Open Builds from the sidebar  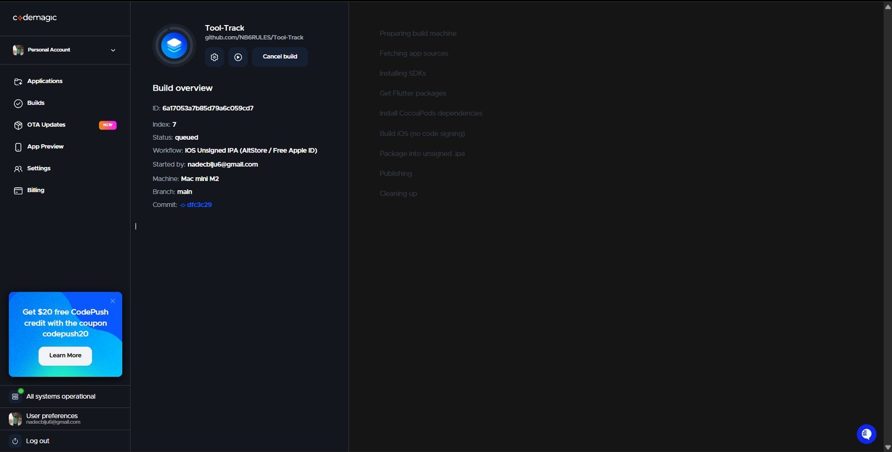point(36,103)
